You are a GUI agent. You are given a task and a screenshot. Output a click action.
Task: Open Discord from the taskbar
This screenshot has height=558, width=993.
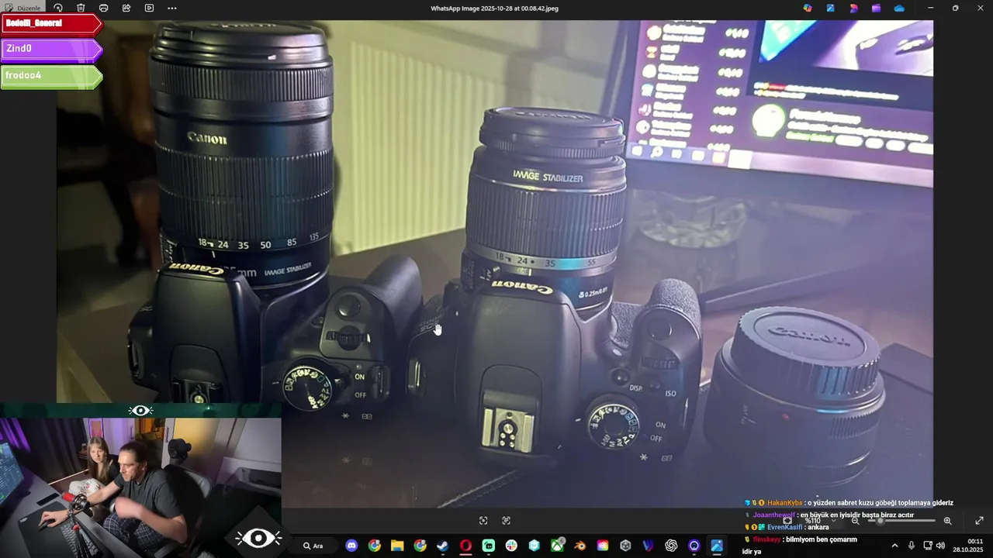[x=351, y=546]
